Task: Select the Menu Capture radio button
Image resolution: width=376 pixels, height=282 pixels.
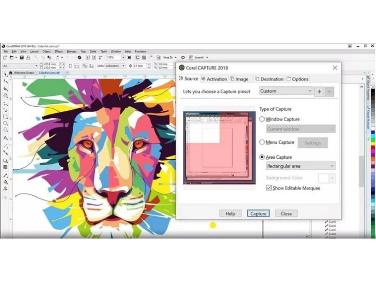Action: (x=262, y=142)
